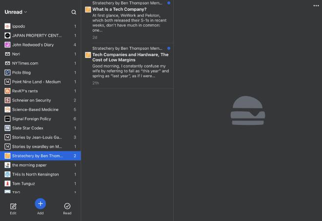Click the NYTimes.com envelope icon
Viewport: 322px width, 221px height.
point(7,63)
